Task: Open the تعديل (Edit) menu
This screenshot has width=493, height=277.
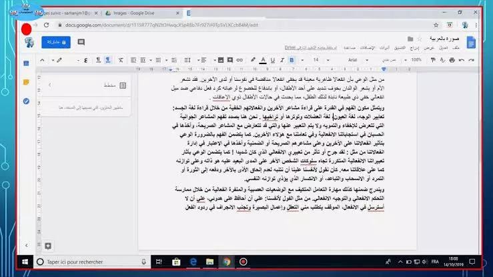Action: click(443, 48)
